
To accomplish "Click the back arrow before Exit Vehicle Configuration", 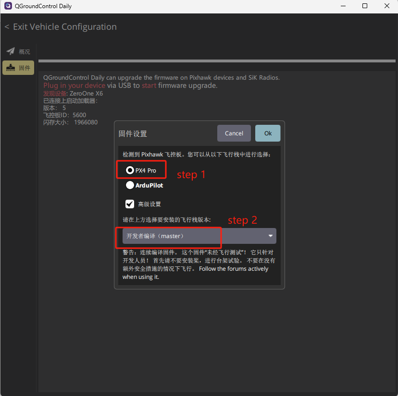I will [7, 26].
